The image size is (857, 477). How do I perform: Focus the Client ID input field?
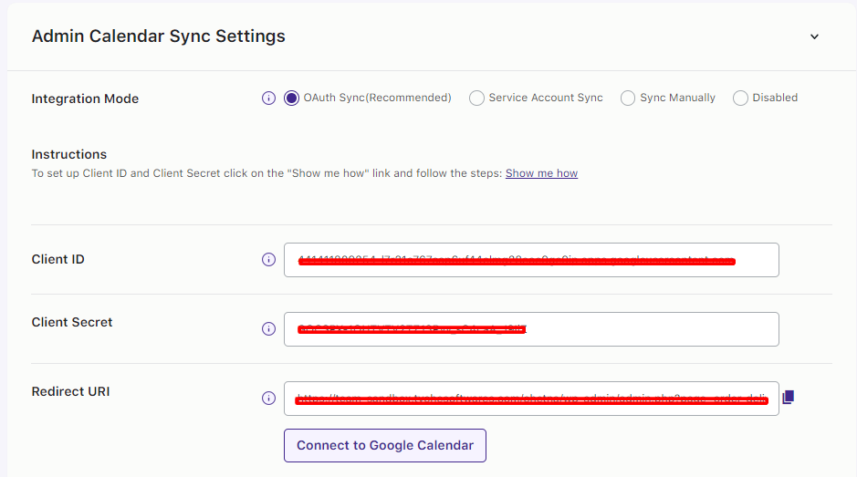531,260
